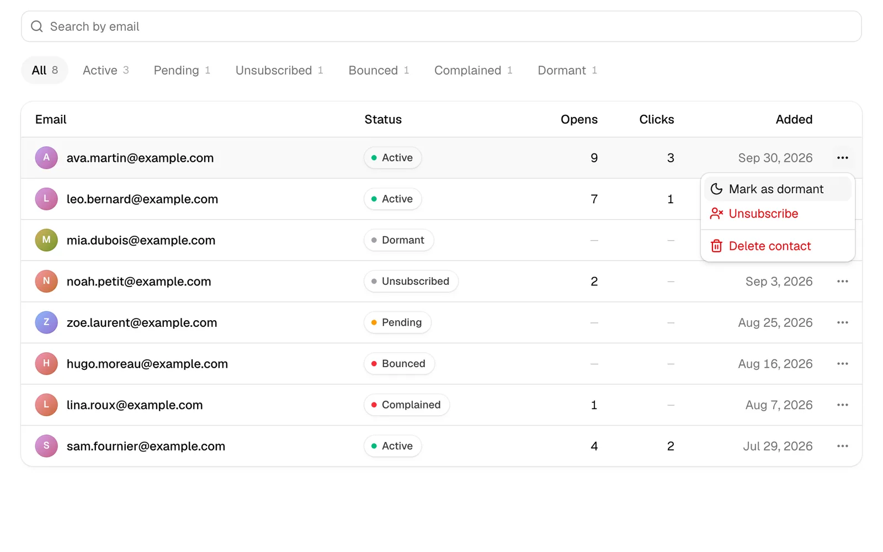This screenshot has height=552, width=883.
Task: Click the avatar for sam.fournier@example.com
Action: click(x=46, y=446)
